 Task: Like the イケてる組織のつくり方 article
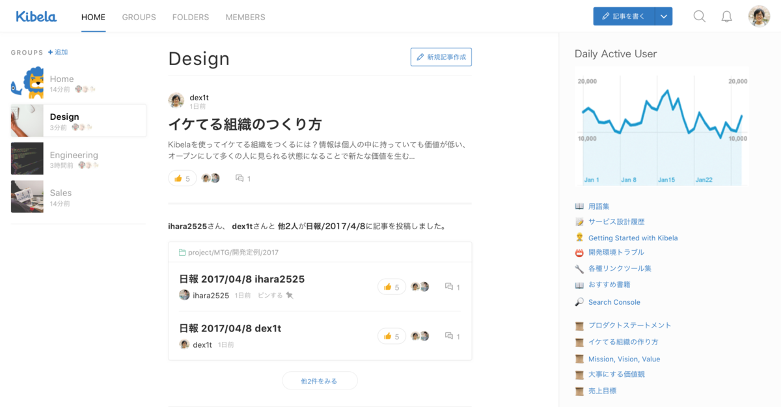(182, 178)
